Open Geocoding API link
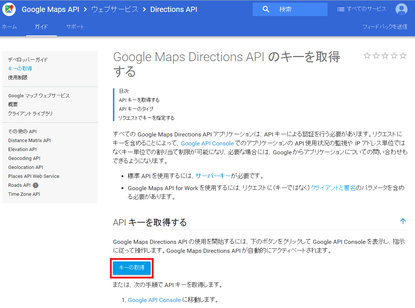This screenshot has width=415, height=308. pyautogui.click(x=24, y=158)
